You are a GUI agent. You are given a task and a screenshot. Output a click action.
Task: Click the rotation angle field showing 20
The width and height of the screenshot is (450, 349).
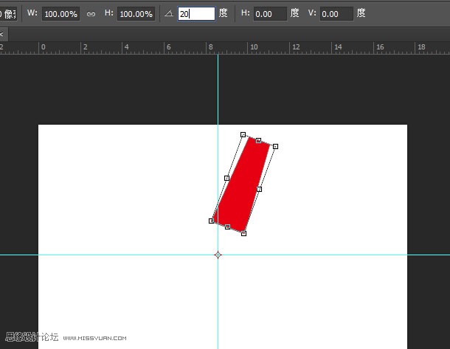point(195,14)
